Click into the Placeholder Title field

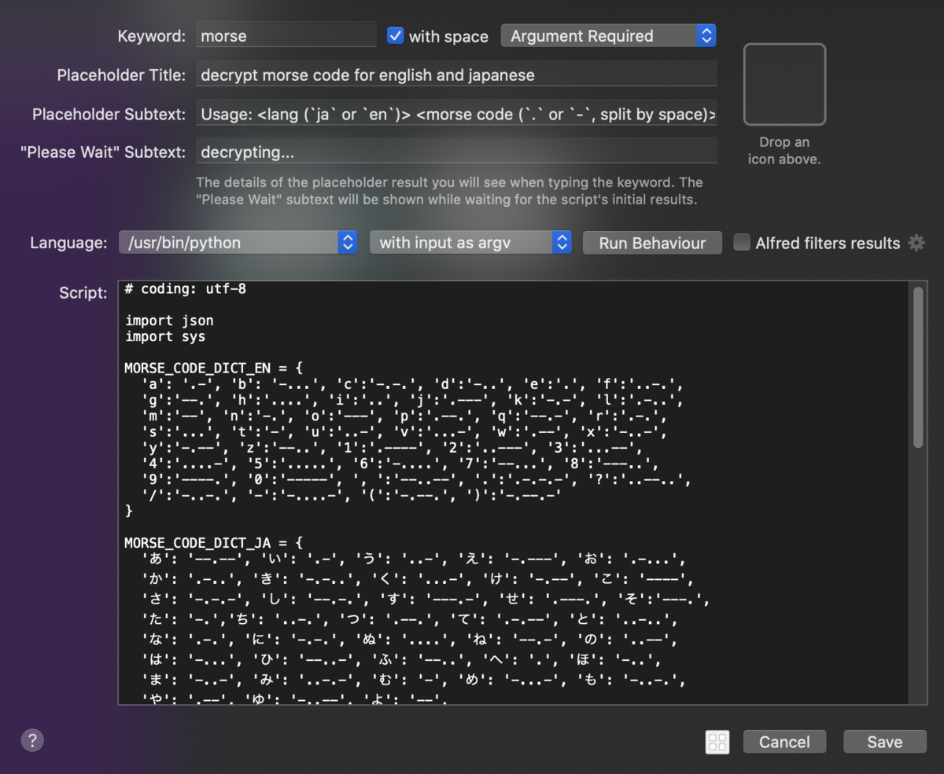(456, 75)
